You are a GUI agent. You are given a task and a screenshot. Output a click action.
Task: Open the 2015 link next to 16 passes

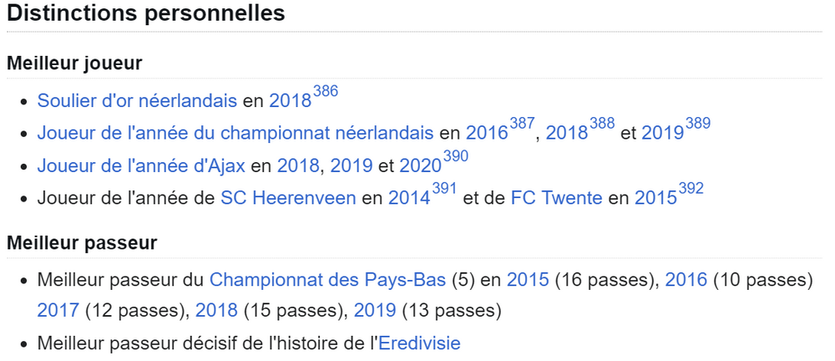click(528, 280)
